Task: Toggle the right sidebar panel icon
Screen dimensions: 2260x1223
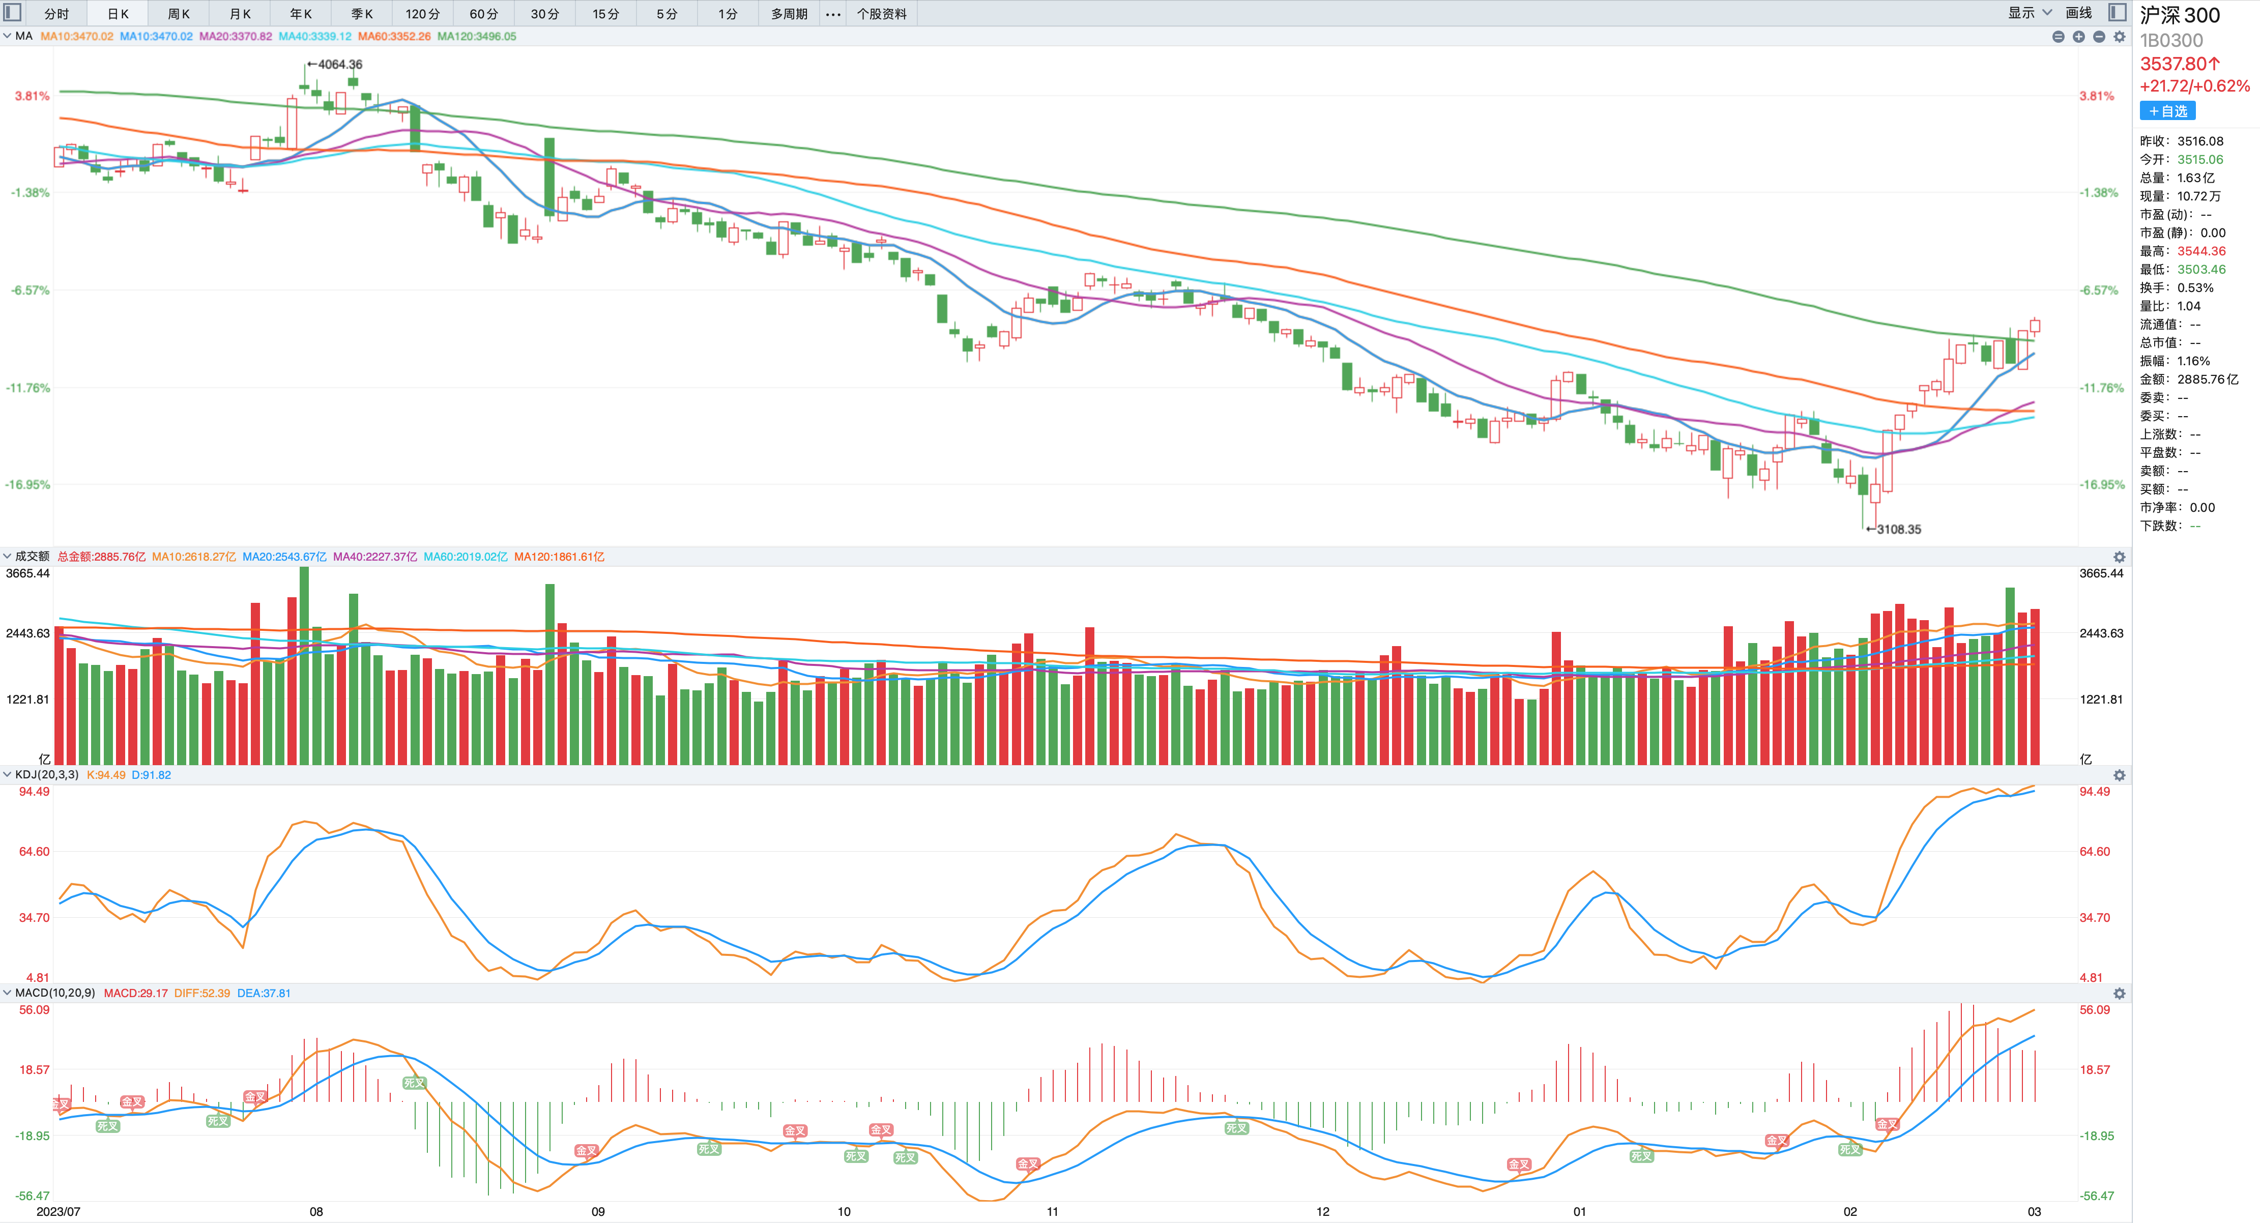Action: click(2117, 12)
